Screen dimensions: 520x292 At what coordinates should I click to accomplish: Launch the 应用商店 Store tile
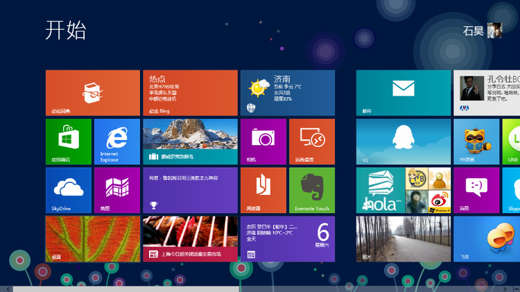pos(69,141)
